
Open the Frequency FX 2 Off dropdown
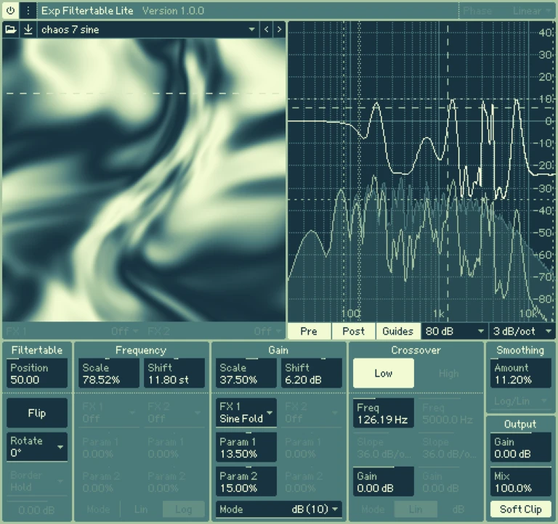pos(174,412)
